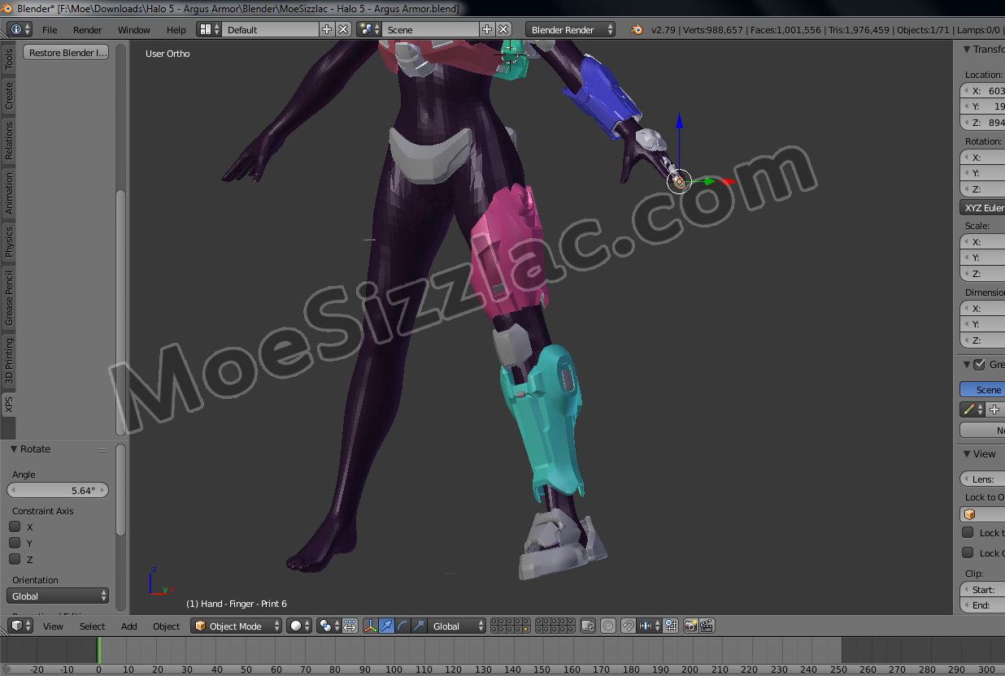
Task: Open the 3D view Select menu
Action: tap(93, 626)
